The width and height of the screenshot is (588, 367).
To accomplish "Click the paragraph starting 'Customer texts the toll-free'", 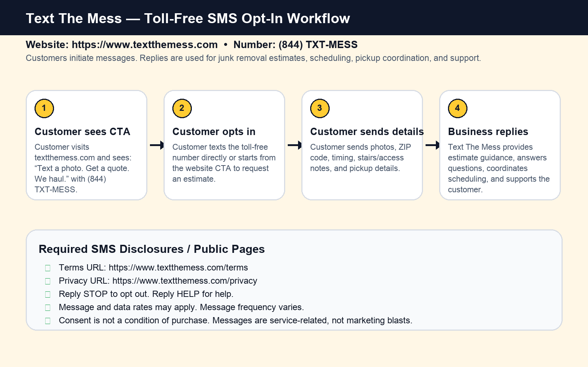I will (x=224, y=163).
